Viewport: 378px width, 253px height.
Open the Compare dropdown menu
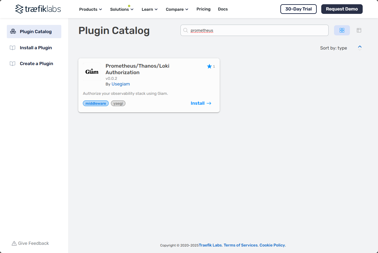pos(177,9)
